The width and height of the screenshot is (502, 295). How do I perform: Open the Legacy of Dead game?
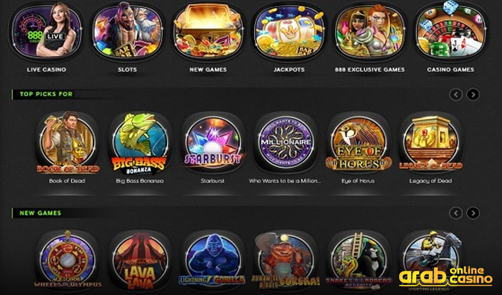pos(431,143)
